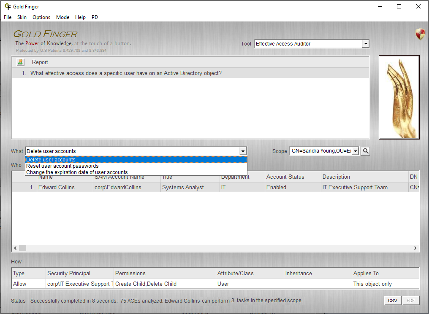
Task: Click the golden hand image
Action: (x=399, y=97)
